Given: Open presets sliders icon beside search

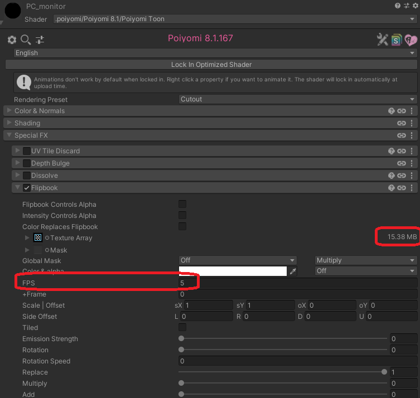Looking at the screenshot, I should tap(40, 40).
